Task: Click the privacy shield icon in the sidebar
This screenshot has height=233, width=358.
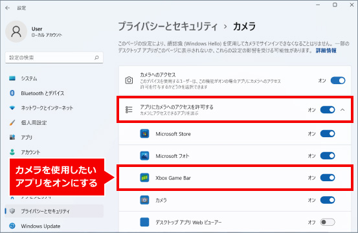Action: coord(12,211)
